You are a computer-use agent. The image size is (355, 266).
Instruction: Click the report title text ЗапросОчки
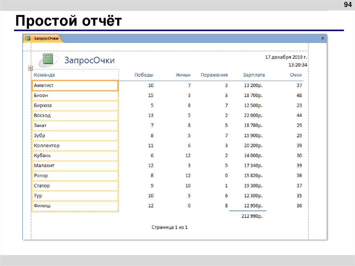click(x=90, y=60)
